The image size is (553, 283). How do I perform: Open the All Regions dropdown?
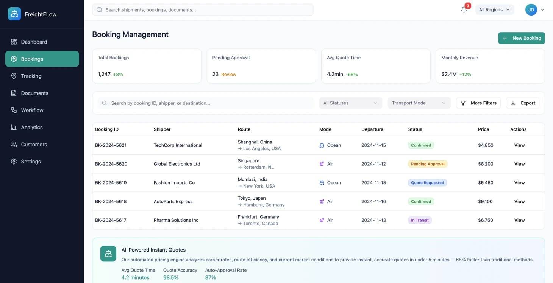(x=494, y=10)
